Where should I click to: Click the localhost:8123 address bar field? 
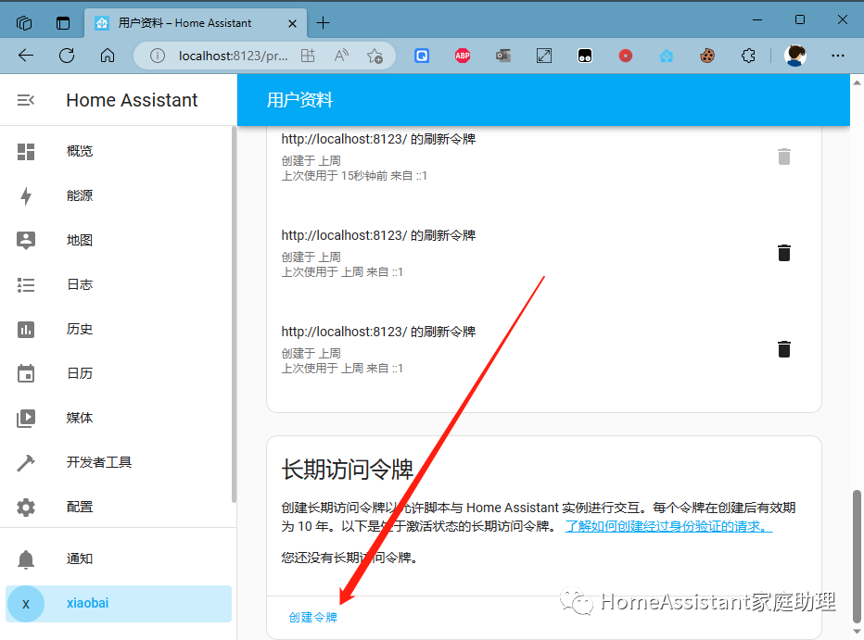(x=233, y=56)
